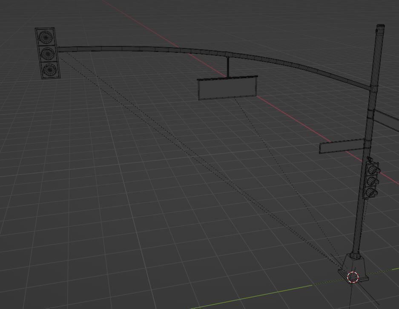The height and width of the screenshot is (309, 399).
Task: Select the street name sign on the pole
Action: click(x=343, y=146)
